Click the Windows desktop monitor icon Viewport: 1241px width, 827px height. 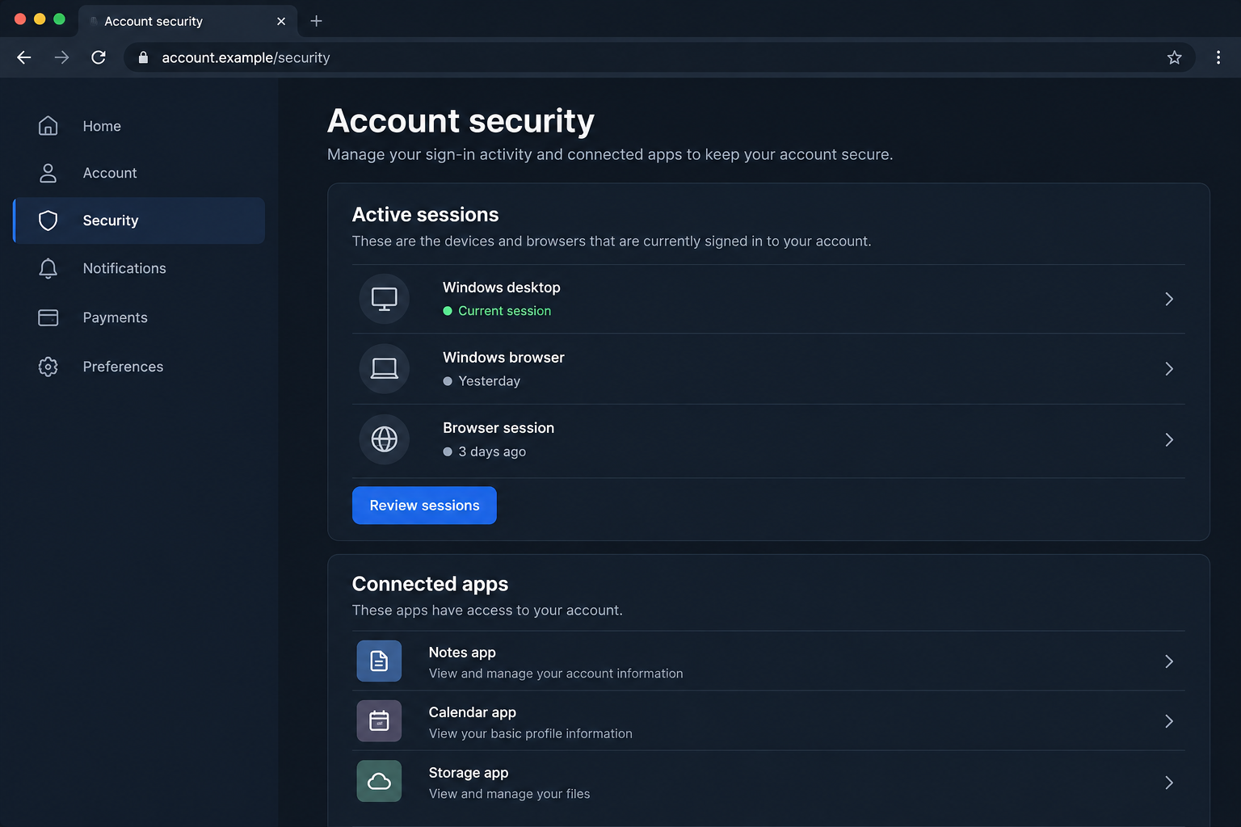coord(384,299)
